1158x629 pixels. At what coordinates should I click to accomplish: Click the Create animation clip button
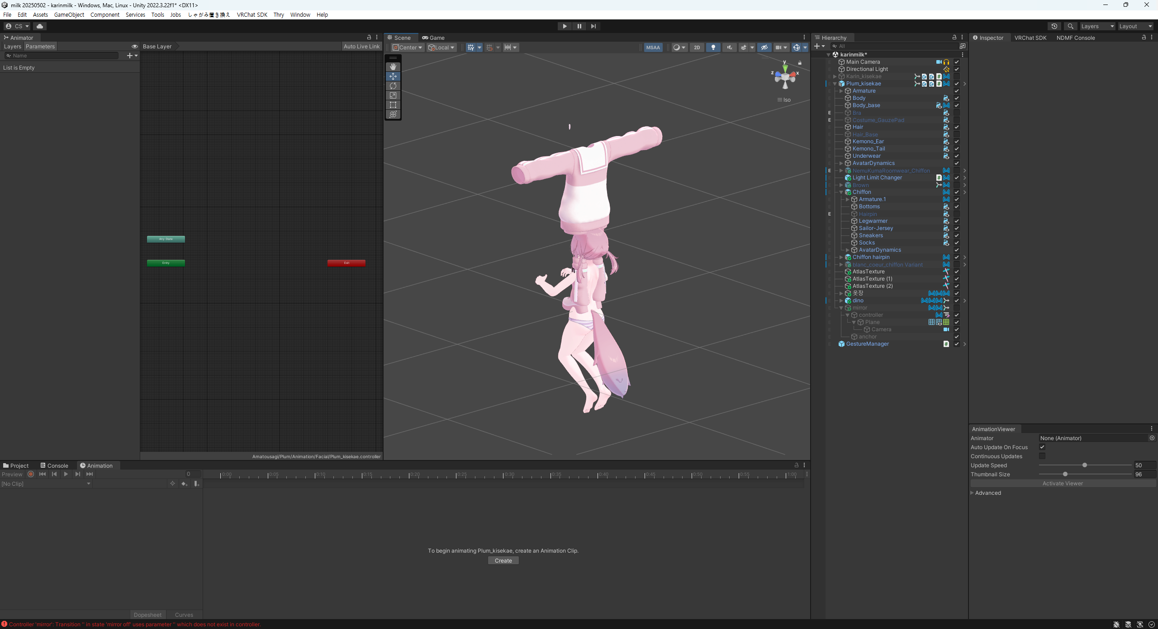pyautogui.click(x=503, y=561)
